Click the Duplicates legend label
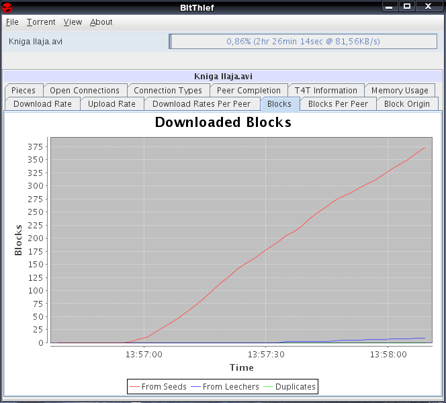The image size is (446, 403). pyautogui.click(x=296, y=387)
